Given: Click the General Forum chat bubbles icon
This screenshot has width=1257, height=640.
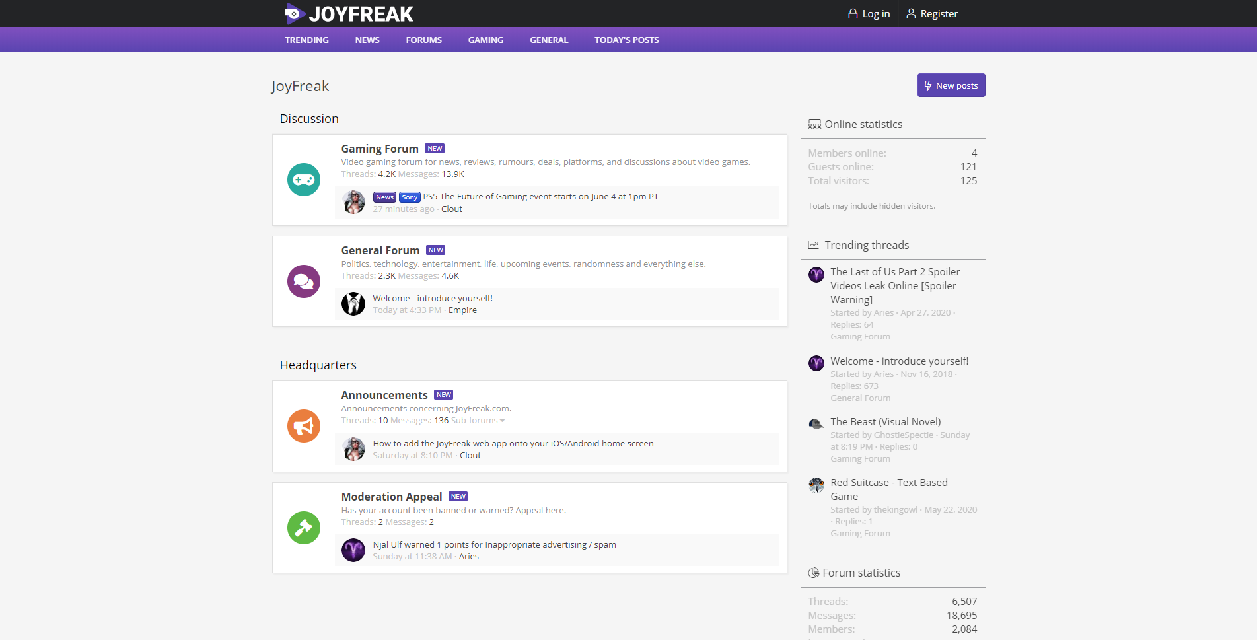Looking at the screenshot, I should (304, 281).
